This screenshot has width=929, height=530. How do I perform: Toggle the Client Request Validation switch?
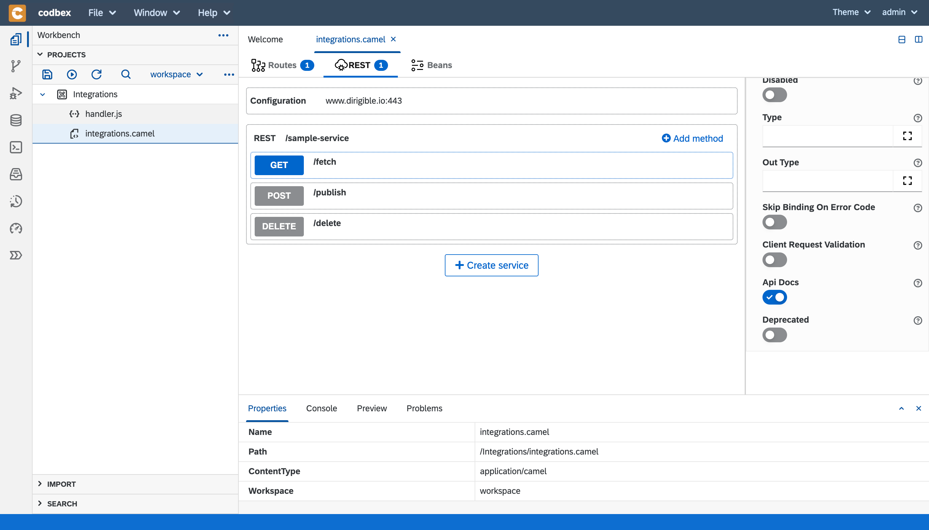774,259
